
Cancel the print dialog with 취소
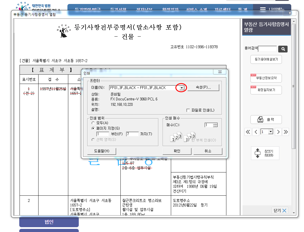point(208,151)
